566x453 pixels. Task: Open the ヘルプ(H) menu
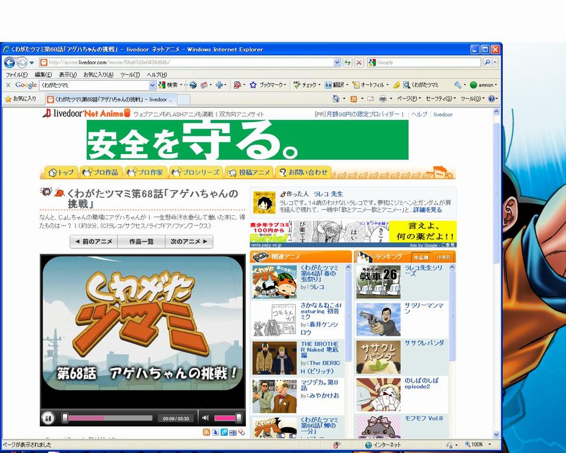(157, 74)
